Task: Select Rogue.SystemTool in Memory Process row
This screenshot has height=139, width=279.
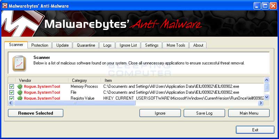Action: [42, 87]
